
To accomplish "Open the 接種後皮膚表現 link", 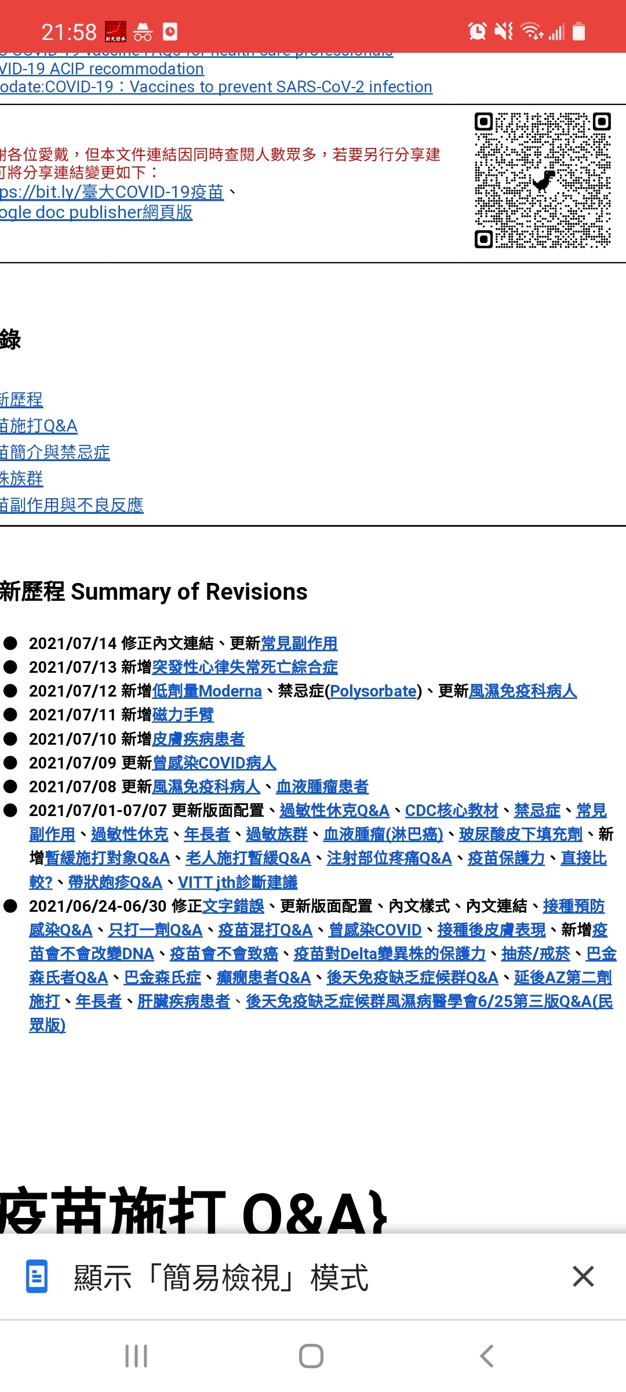I will click(492, 930).
